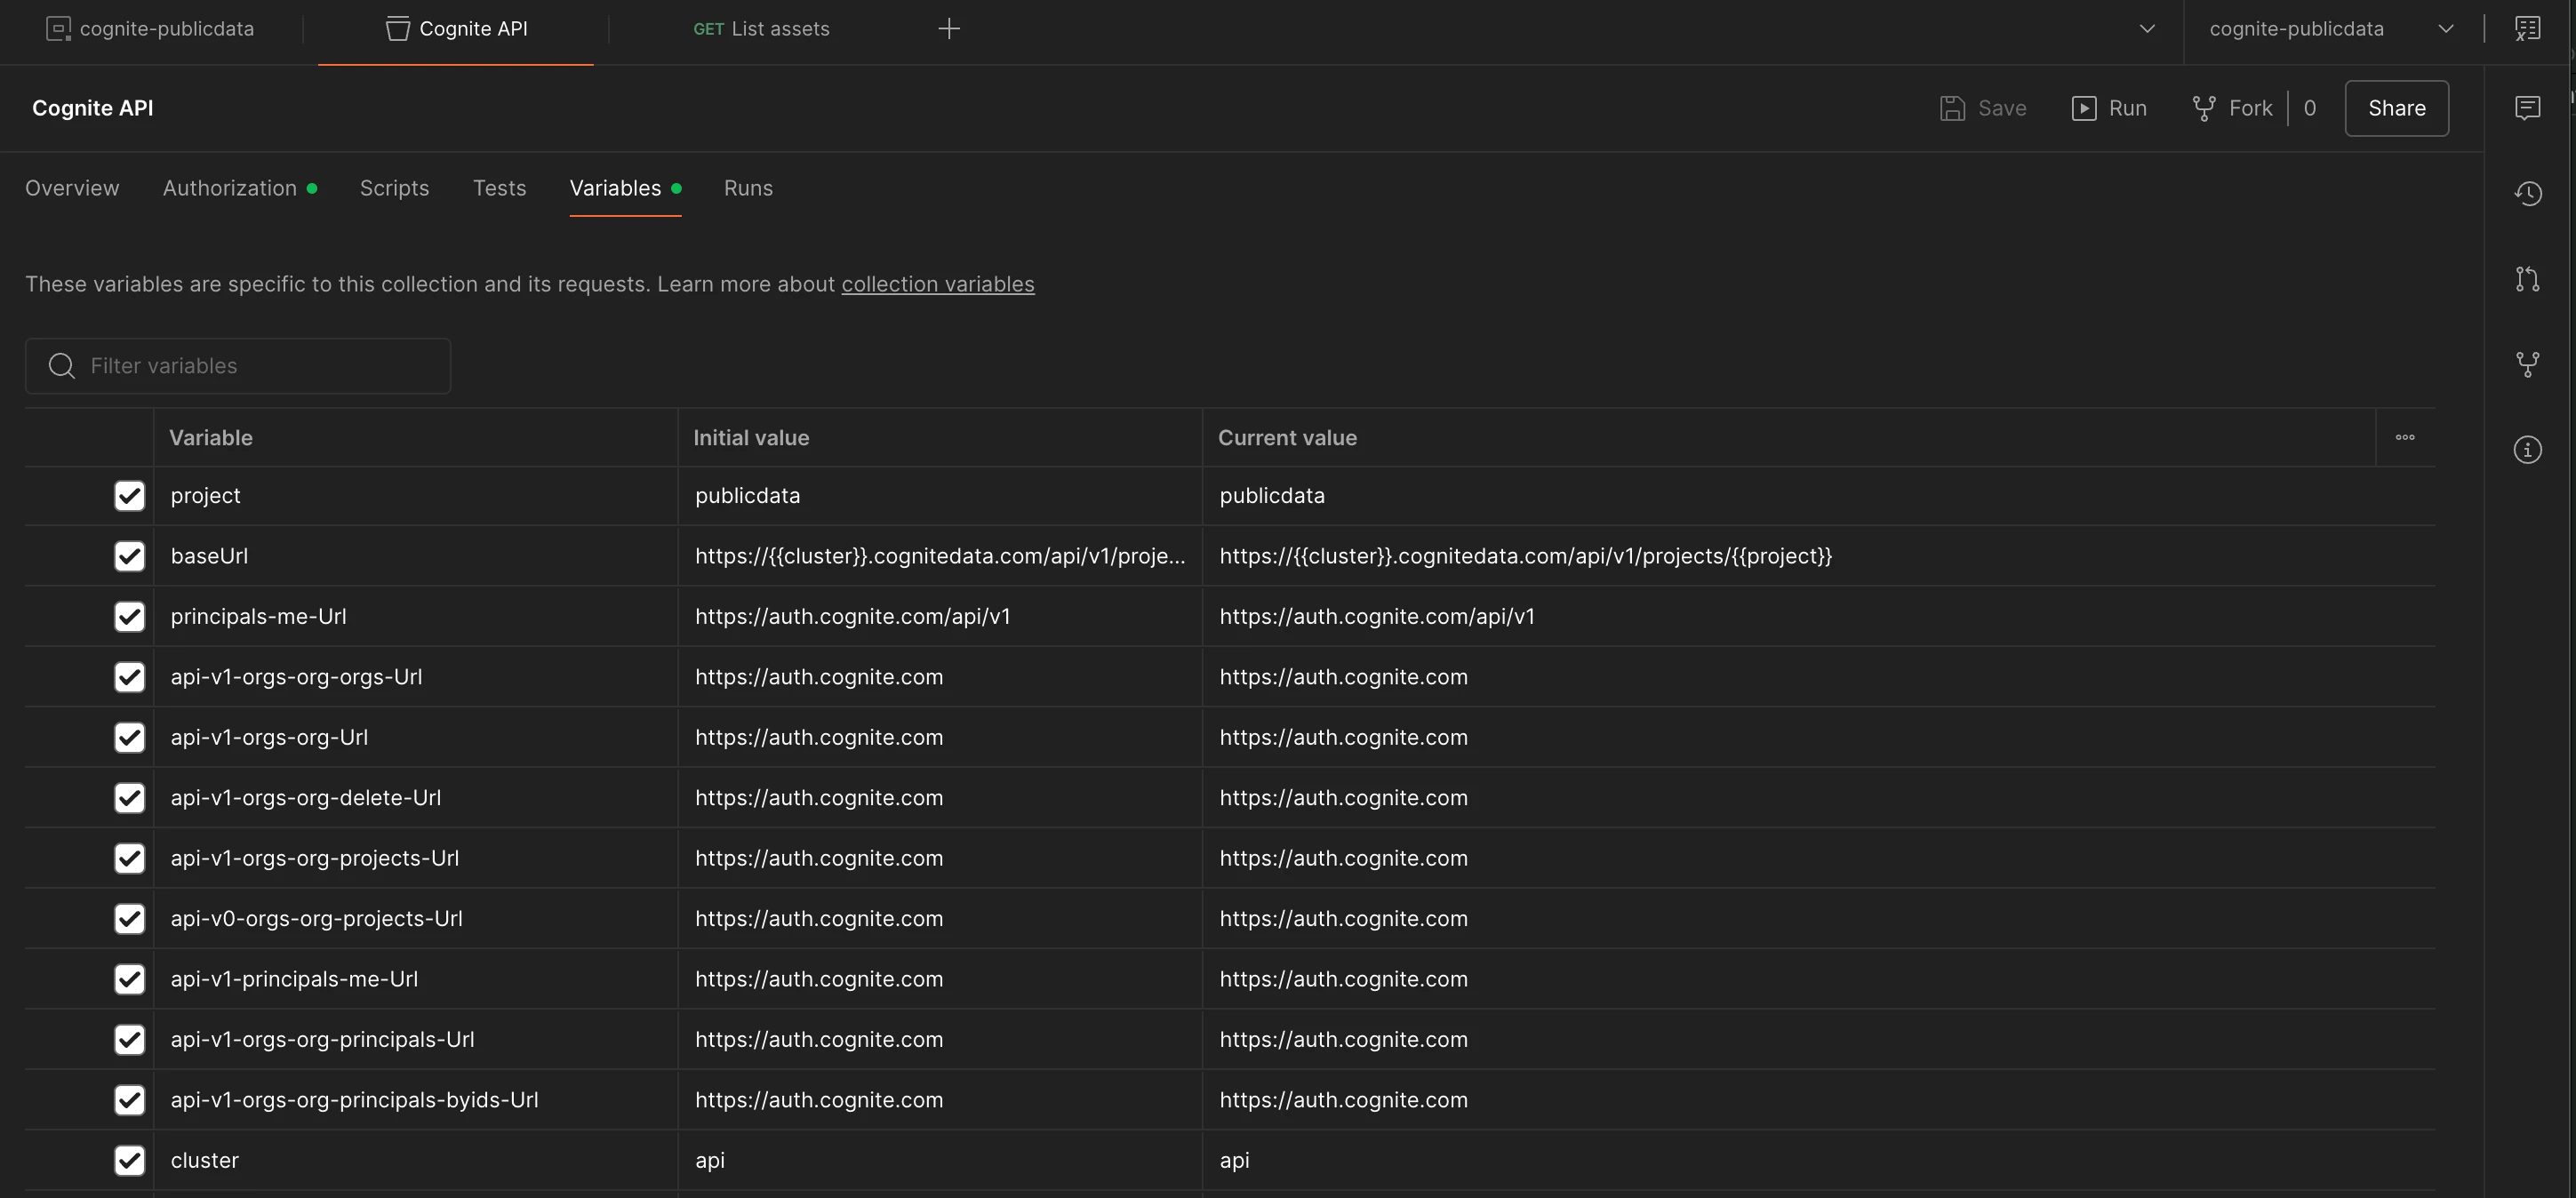Image resolution: width=2576 pixels, height=1198 pixels.
Task: Toggle the cluster variable checkbox
Action: tap(129, 1160)
